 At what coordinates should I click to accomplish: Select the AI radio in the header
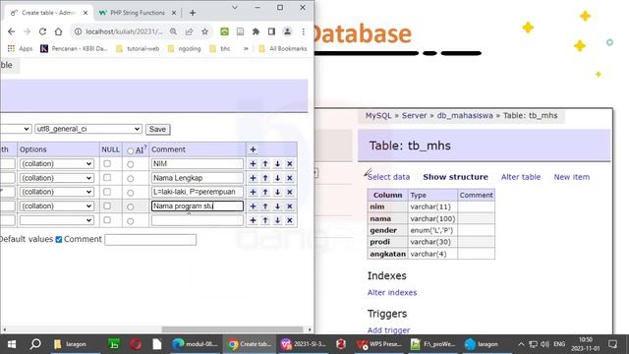pyautogui.click(x=131, y=150)
